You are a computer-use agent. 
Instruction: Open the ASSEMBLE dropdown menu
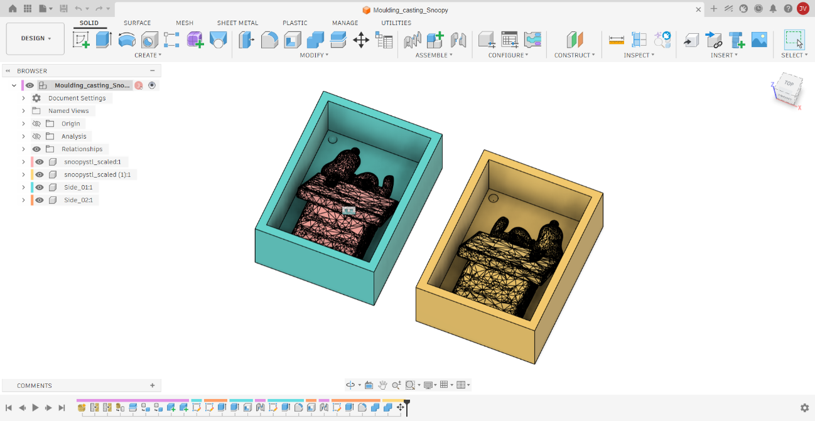(434, 55)
